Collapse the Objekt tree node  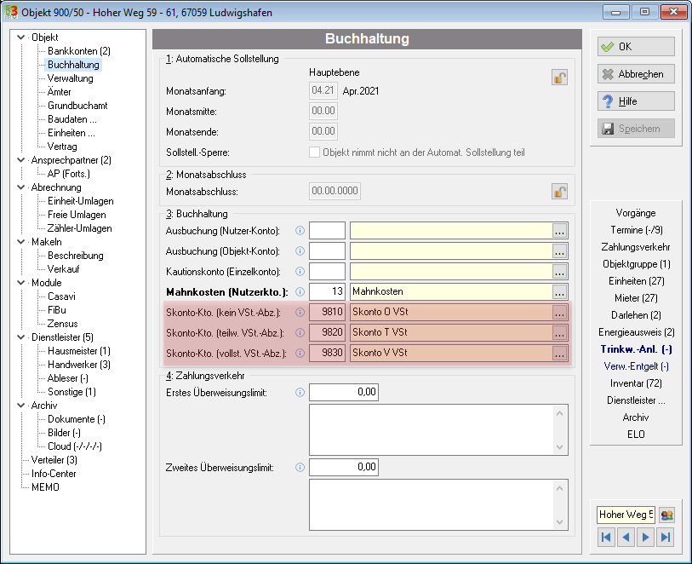pos(20,37)
